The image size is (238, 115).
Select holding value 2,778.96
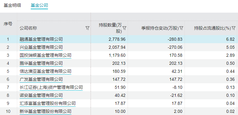click(117, 39)
